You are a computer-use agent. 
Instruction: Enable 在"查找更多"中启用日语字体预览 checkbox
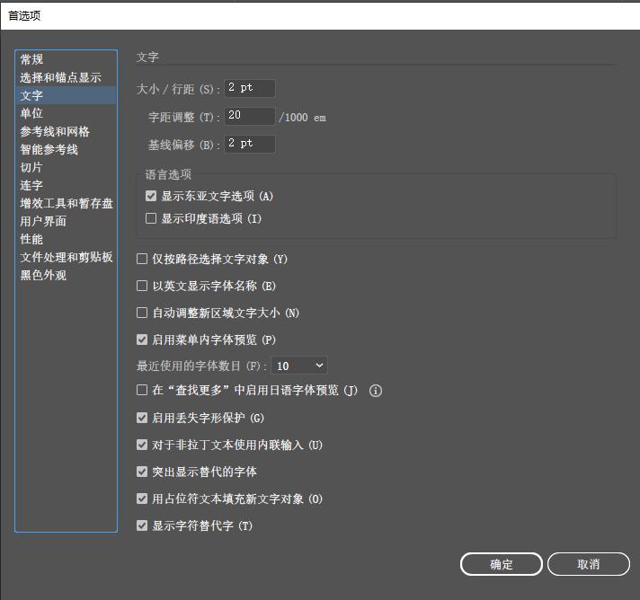click(x=142, y=390)
